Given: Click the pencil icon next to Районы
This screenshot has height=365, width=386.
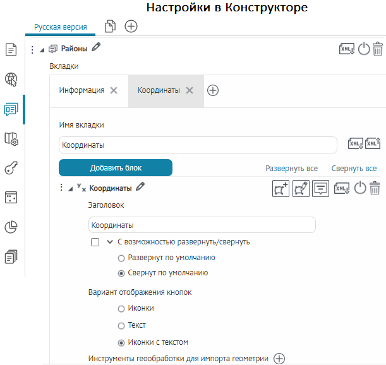Looking at the screenshot, I should pos(95,47).
